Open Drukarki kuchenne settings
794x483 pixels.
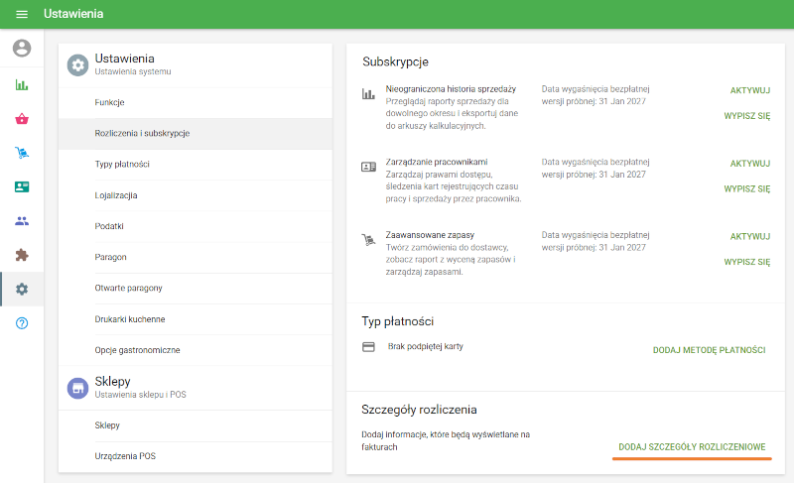[x=130, y=318]
